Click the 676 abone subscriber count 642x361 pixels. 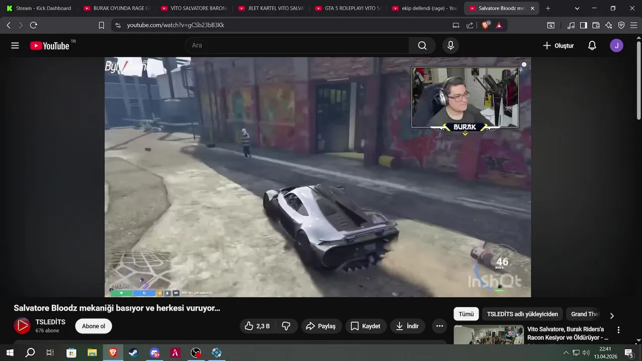tap(47, 331)
